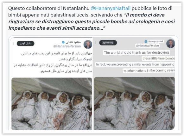
Task: Open @HananyaPersian handle in the English tweet
Action: [148, 46]
